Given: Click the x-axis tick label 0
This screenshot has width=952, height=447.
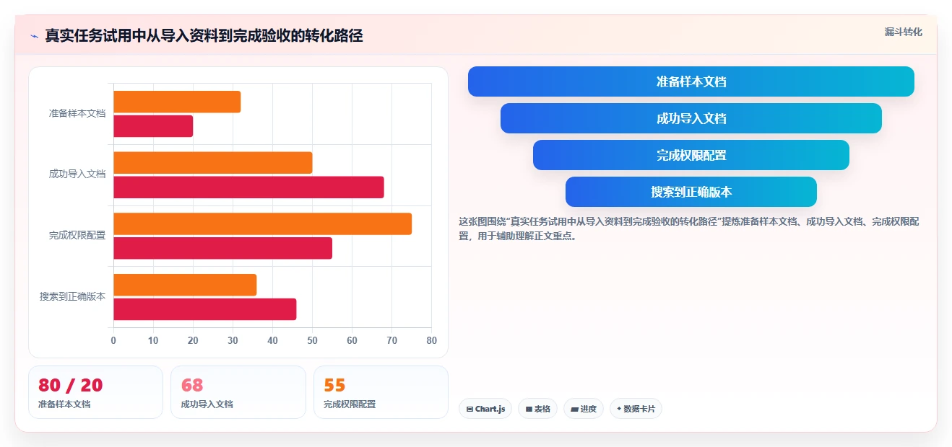Looking at the screenshot, I should tap(113, 340).
